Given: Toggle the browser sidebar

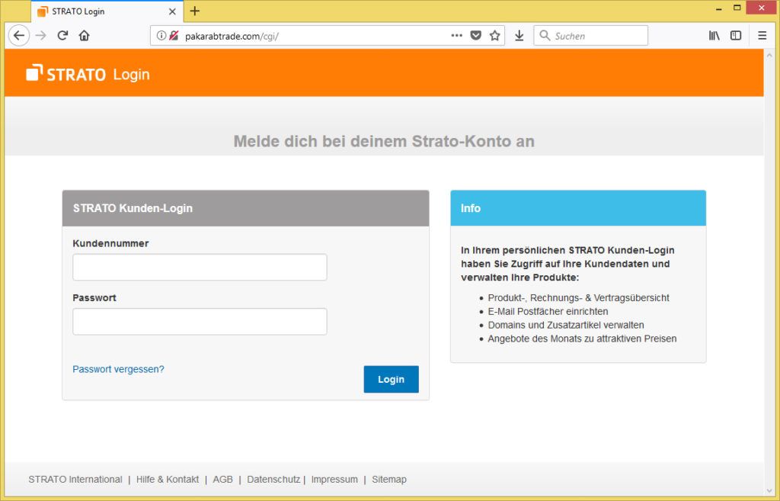Looking at the screenshot, I should point(736,35).
